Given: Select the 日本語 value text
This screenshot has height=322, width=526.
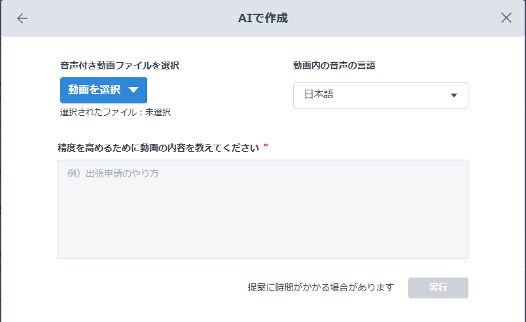Looking at the screenshot, I should (x=319, y=96).
